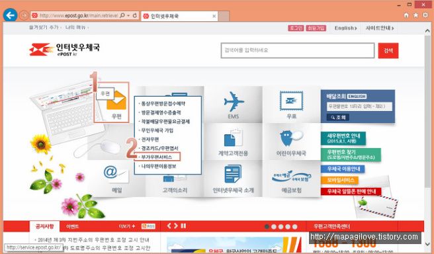This screenshot has height=254, width=434.
Task: Open the 메일 at-sign tile
Action: tap(116, 179)
